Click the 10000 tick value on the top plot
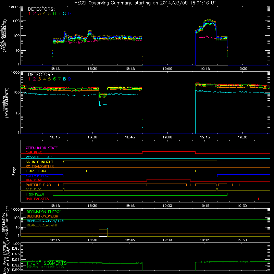The width and height of the screenshot is (274, 274). click(x=14, y=7)
